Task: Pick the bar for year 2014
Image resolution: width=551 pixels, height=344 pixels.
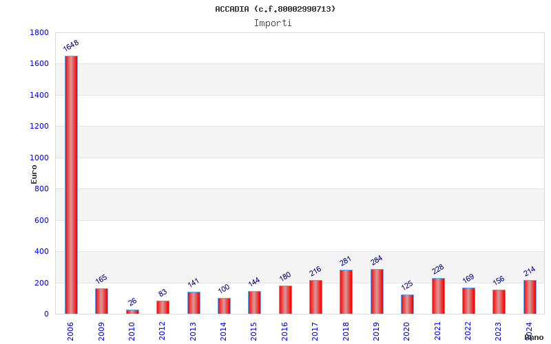Action: coord(225,306)
